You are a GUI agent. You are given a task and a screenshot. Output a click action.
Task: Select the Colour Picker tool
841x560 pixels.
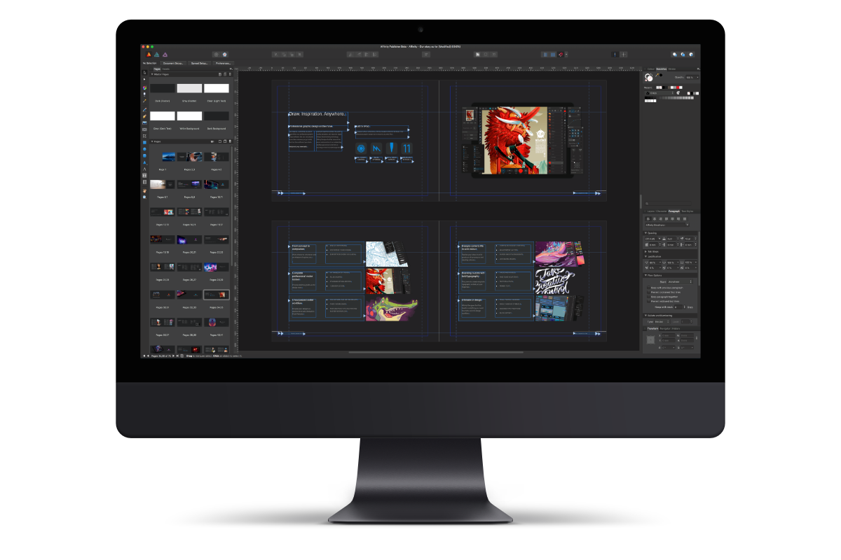click(144, 101)
